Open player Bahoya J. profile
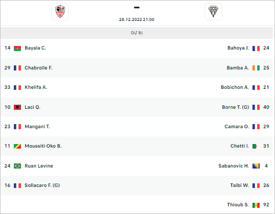This screenshot has width=275, height=214. coord(238,48)
